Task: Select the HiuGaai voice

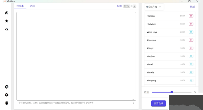Action: 170,16
